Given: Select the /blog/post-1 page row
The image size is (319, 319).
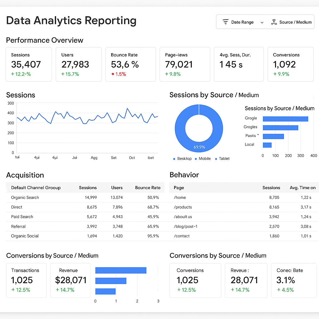Looking at the screenshot, I should coord(244,226).
